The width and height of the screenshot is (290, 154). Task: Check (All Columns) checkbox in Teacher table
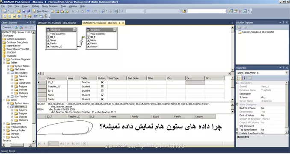pyautogui.click(x=89, y=34)
